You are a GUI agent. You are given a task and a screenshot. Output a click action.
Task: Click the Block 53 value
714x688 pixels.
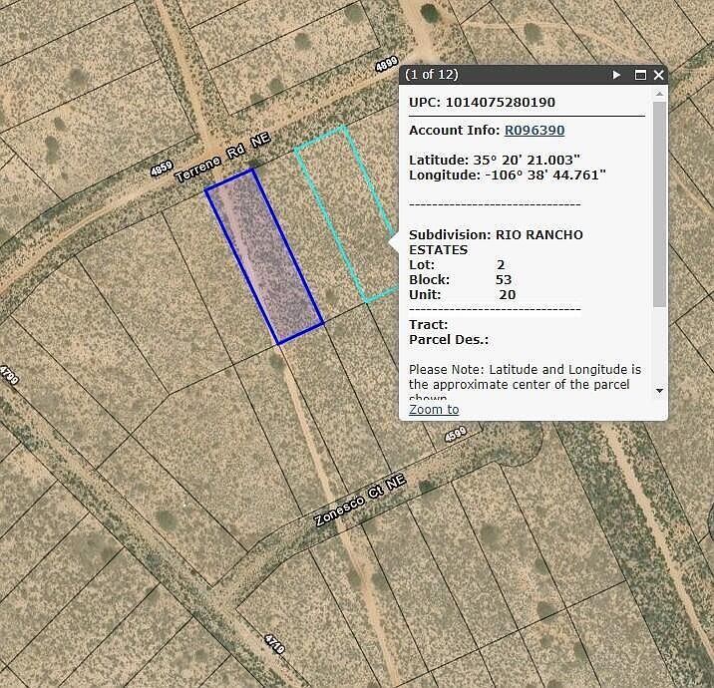[504, 279]
